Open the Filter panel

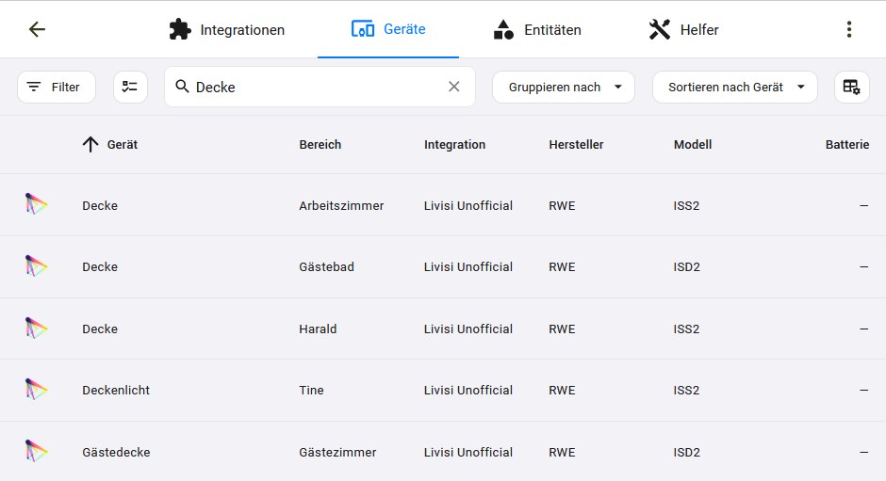point(57,87)
